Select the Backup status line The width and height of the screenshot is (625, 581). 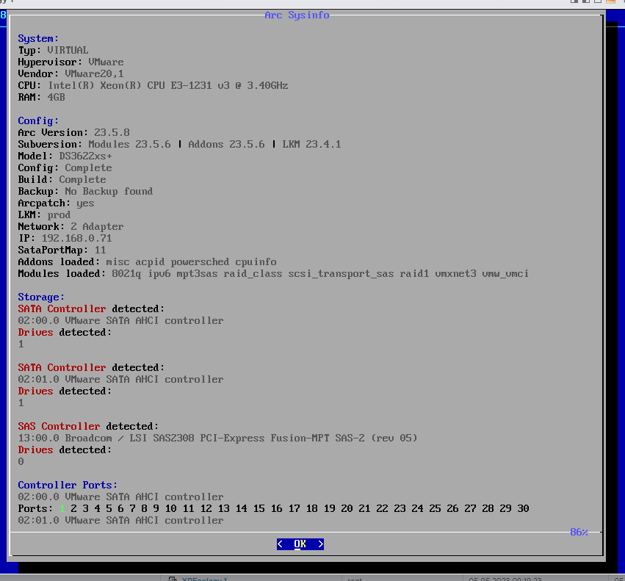(84, 191)
